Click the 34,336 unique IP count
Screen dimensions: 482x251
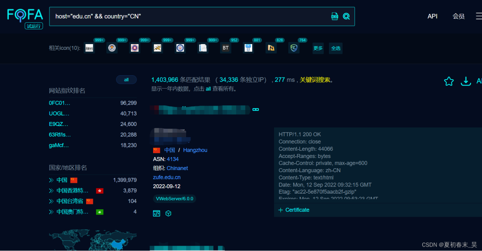229,80
